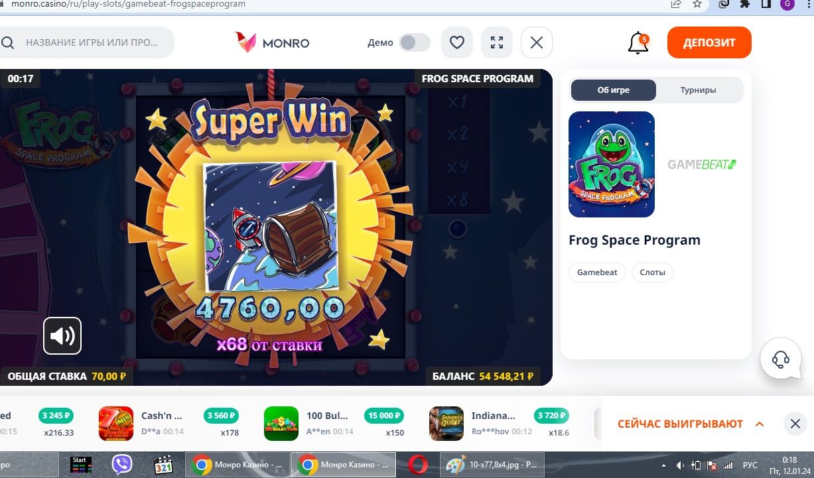Open Viber from the taskbar
814x478 pixels.
tap(121, 465)
